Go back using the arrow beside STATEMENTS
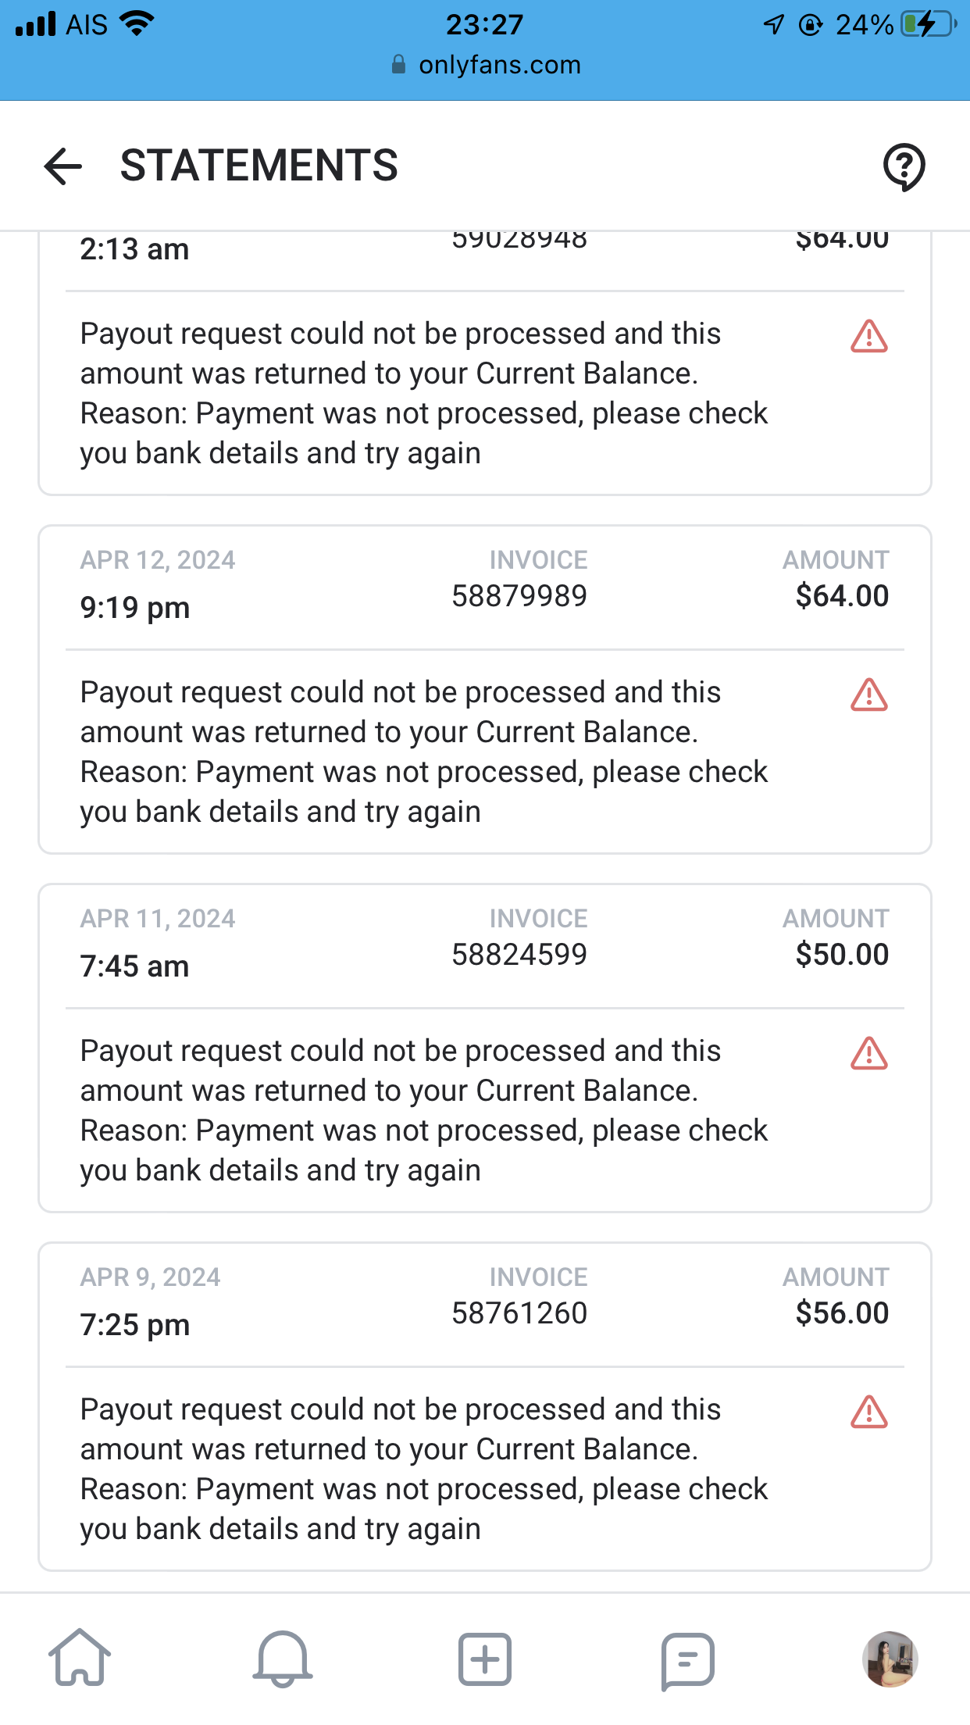The image size is (970, 1725). click(x=63, y=166)
